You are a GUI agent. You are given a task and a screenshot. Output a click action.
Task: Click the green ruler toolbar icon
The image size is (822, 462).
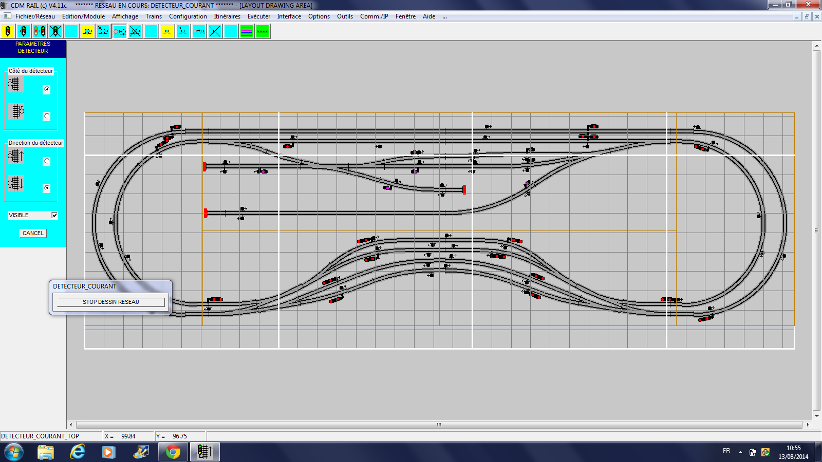click(x=263, y=31)
